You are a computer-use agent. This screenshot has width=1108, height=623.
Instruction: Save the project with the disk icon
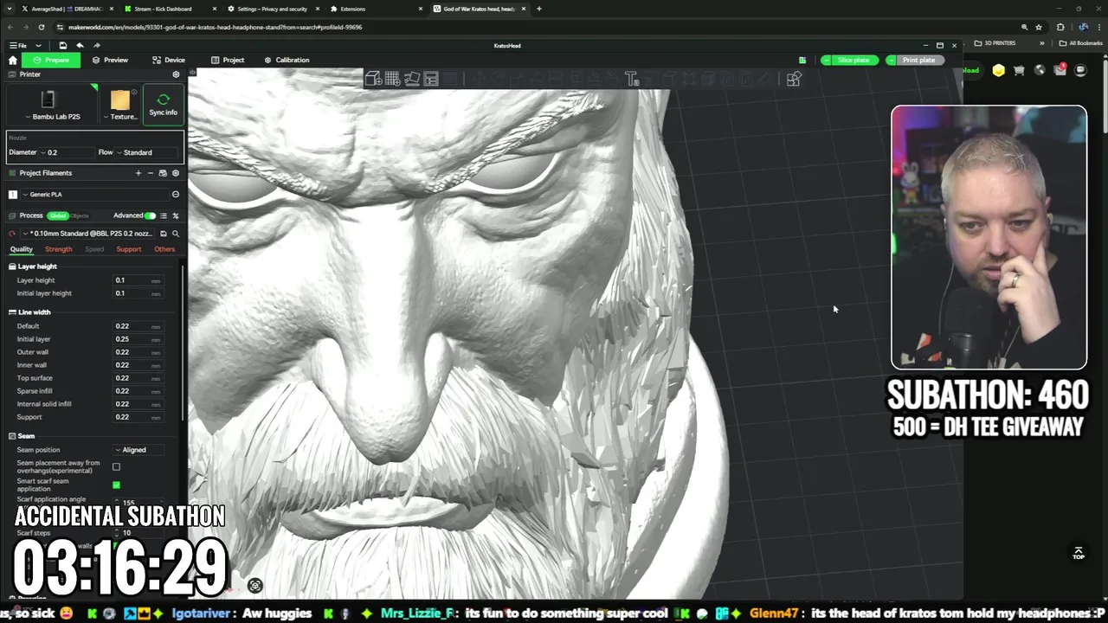pyautogui.click(x=62, y=45)
